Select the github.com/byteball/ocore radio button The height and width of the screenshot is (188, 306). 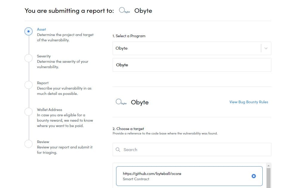(x=254, y=176)
